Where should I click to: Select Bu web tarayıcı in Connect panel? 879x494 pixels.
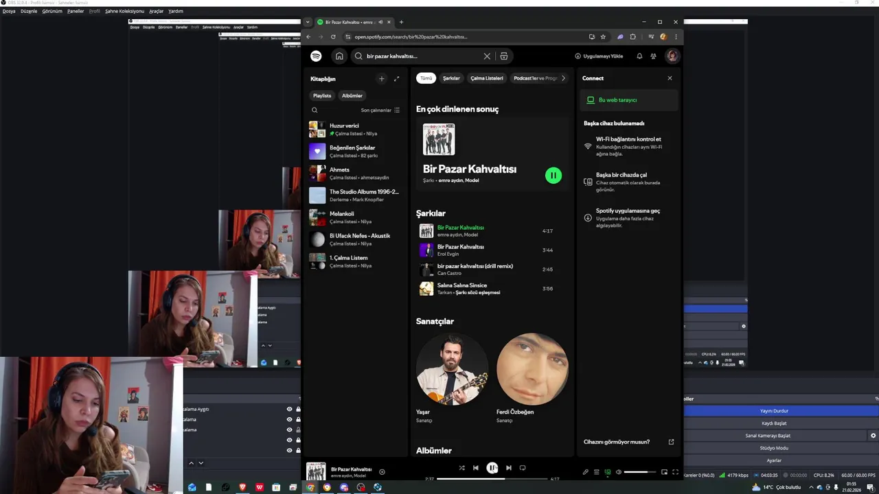point(628,100)
